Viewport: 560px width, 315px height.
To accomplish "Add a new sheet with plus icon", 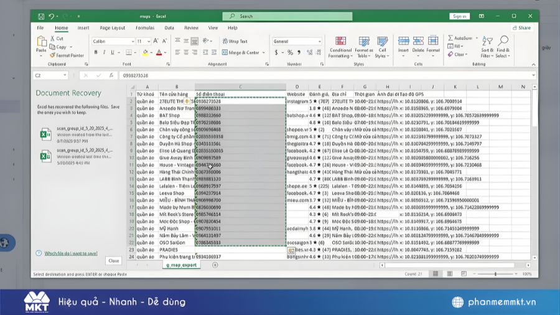I will pos(215,265).
